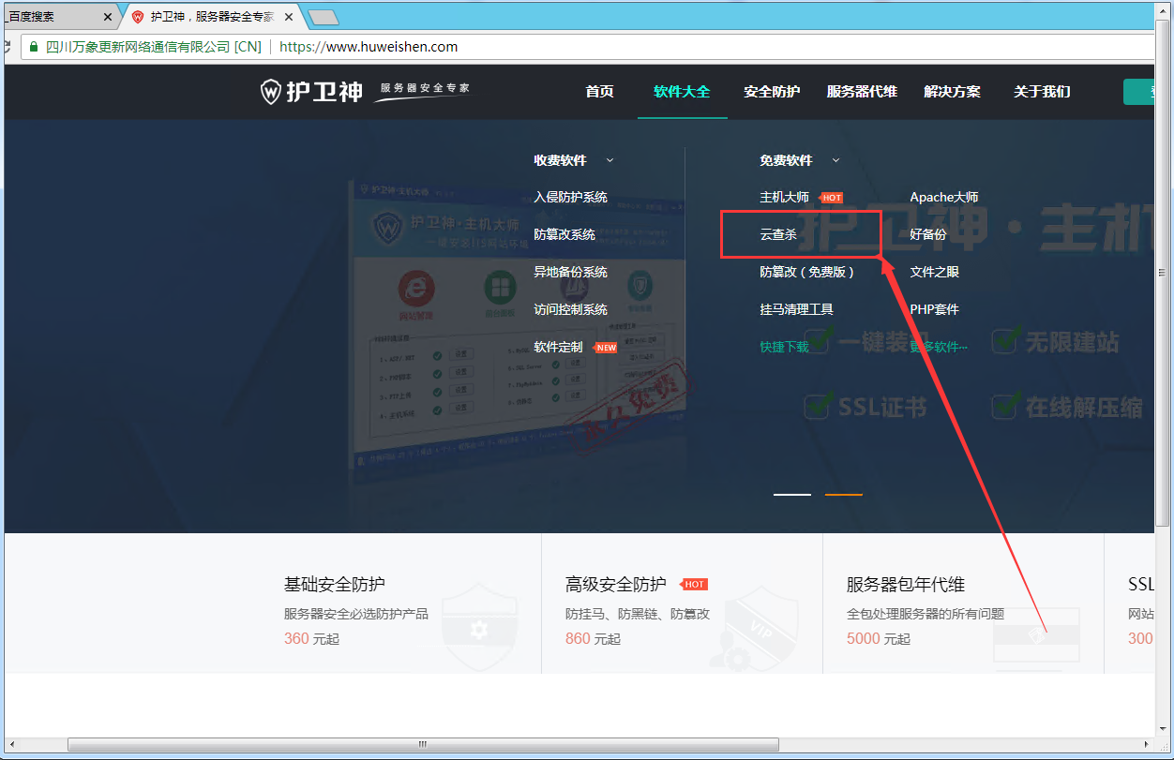The image size is (1174, 760).
Task: Click the 收费软件 heading
Action: (x=560, y=160)
